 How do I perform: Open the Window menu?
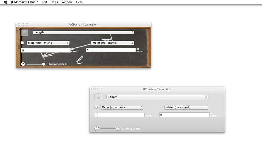click(67, 2)
